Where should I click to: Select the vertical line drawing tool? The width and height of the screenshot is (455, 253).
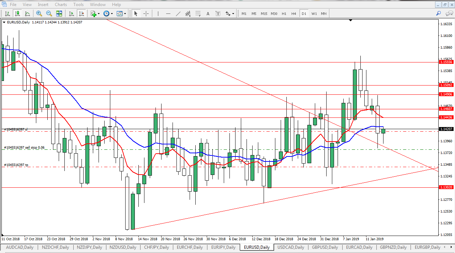click(x=158, y=13)
